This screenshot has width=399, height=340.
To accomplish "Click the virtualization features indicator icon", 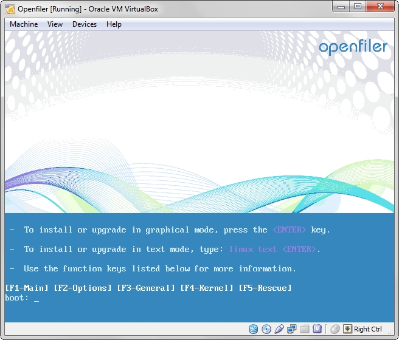I will [x=317, y=329].
